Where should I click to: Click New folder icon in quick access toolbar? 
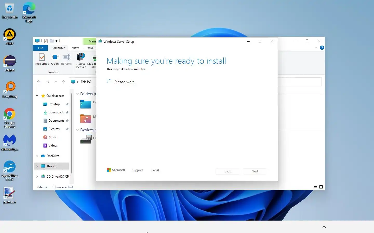[52, 41]
